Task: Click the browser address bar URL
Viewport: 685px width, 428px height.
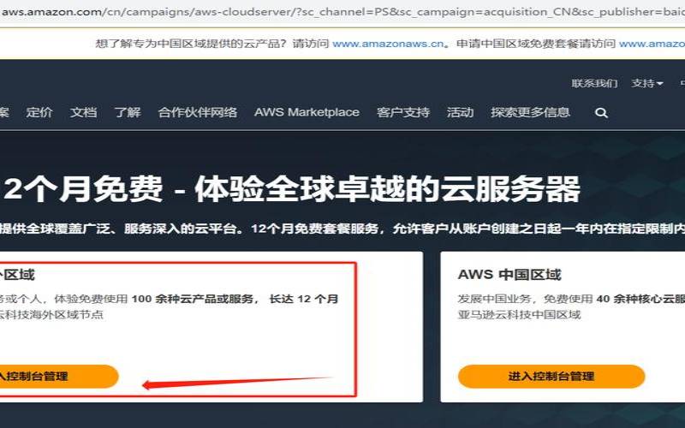Action: click(342, 12)
